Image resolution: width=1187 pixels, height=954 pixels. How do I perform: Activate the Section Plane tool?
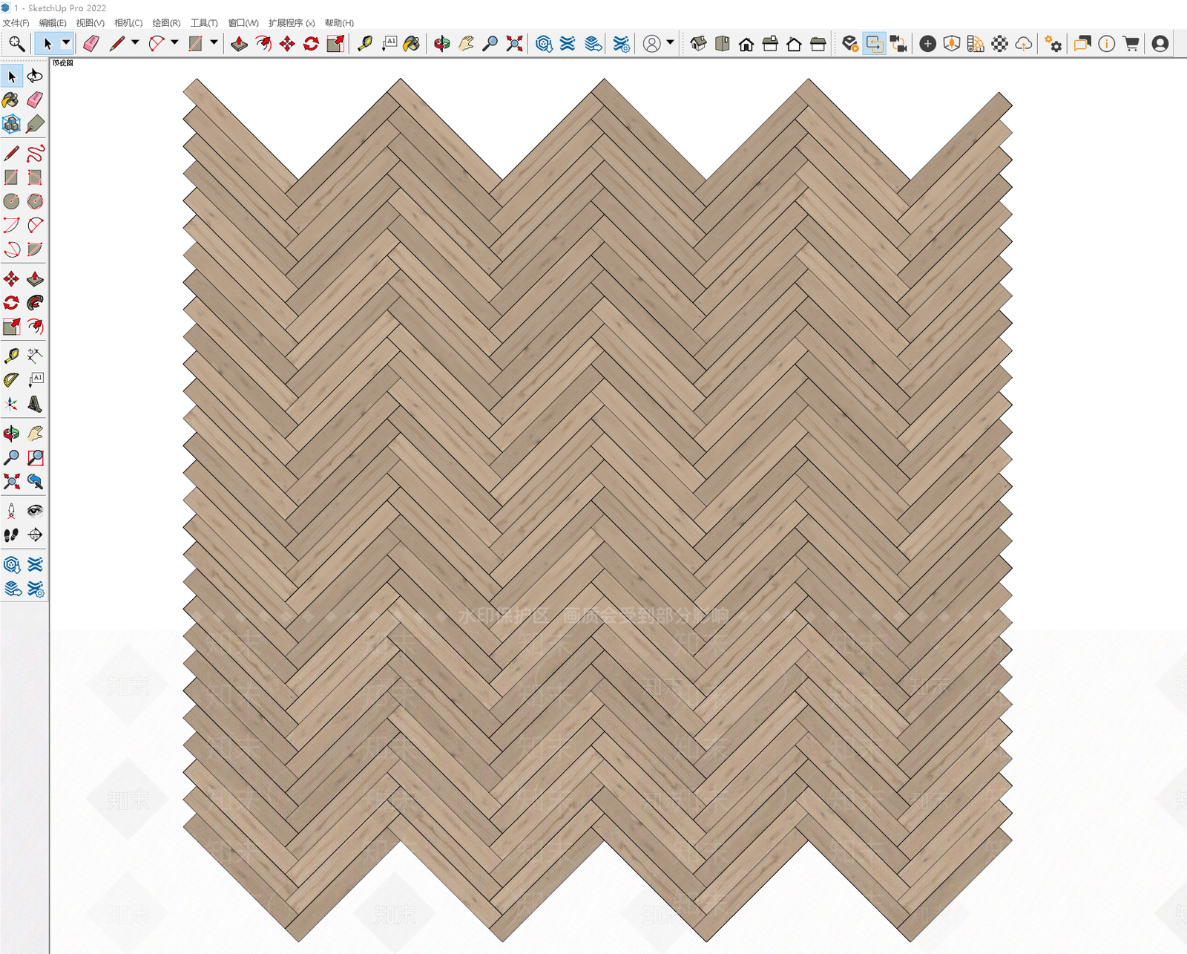coord(35,535)
